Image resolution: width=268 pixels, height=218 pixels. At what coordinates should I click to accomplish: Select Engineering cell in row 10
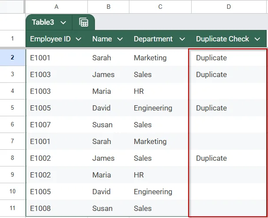pos(160,191)
